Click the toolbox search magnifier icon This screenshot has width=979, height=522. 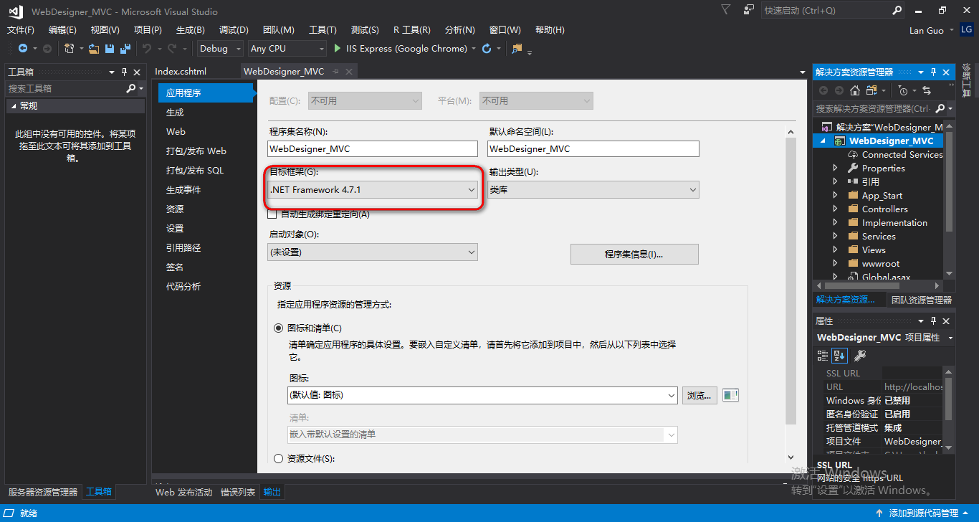pyautogui.click(x=130, y=88)
